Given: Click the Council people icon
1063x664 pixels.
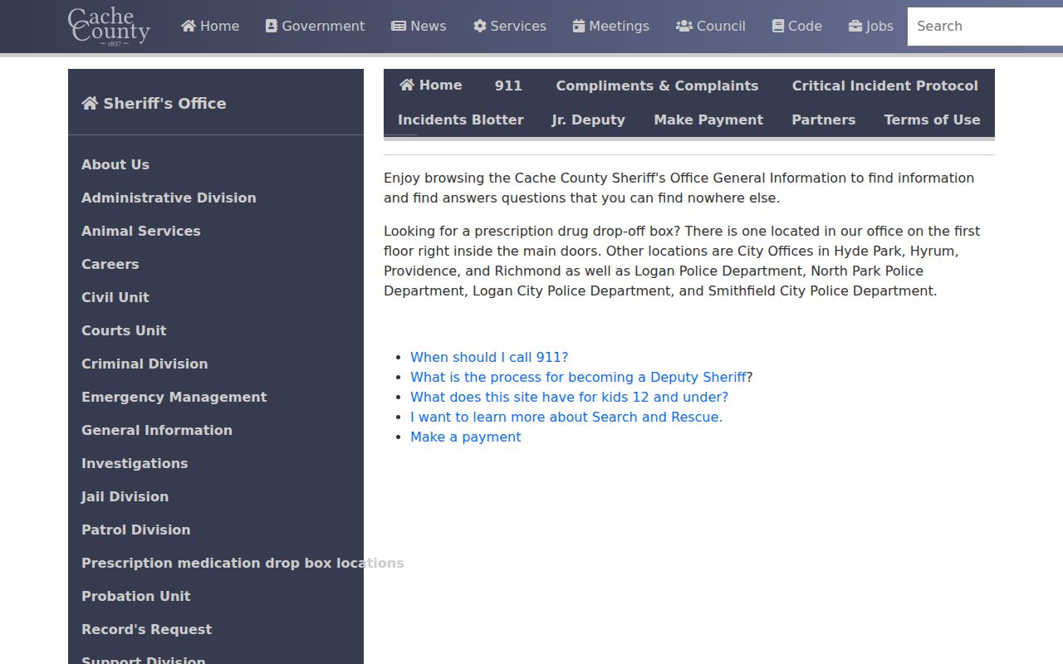Looking at the screenshot, I should [x=684, y=26].
